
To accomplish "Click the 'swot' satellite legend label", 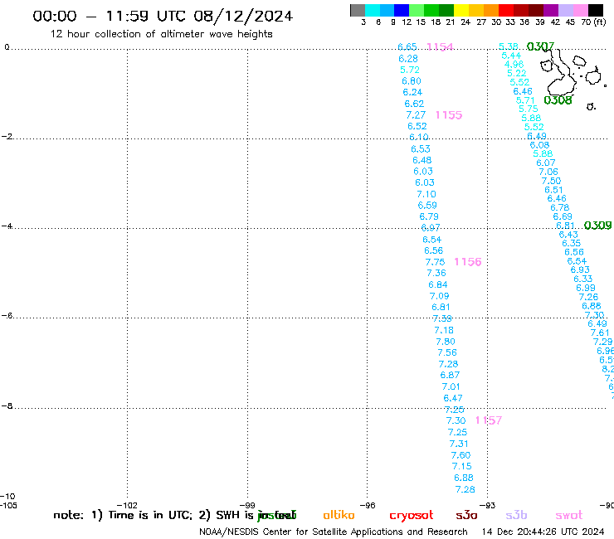I will (569, 516).
